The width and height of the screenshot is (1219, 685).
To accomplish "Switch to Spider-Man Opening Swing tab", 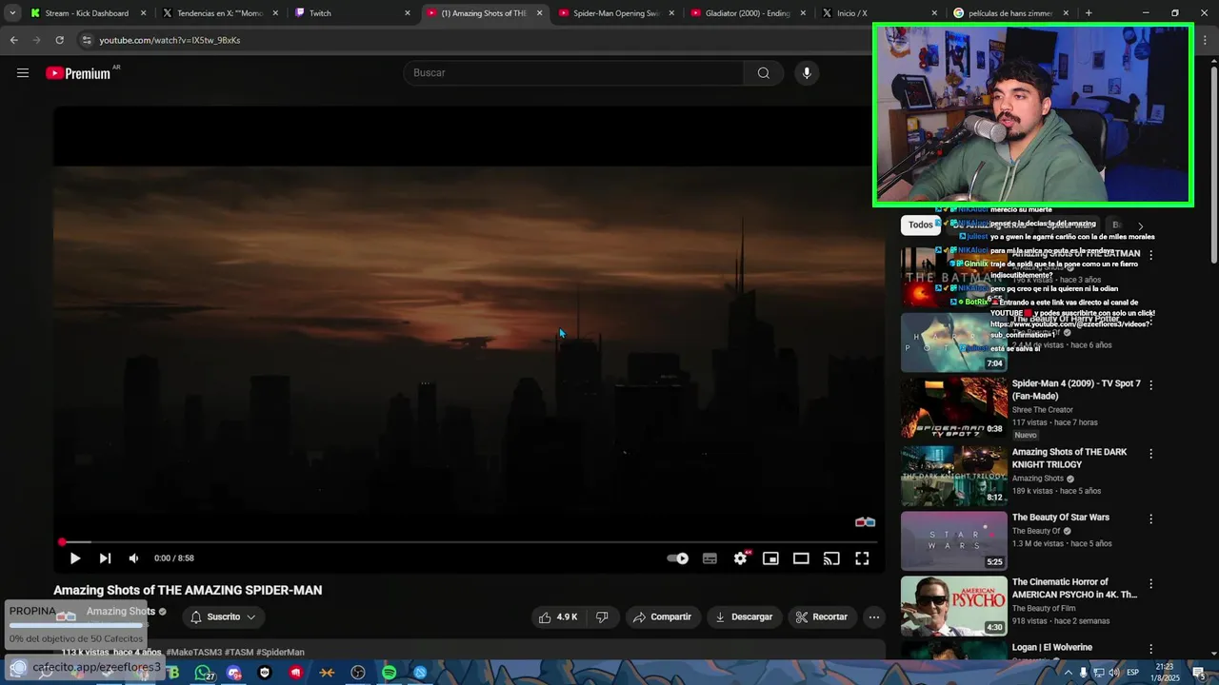I will tap(615, 13).
